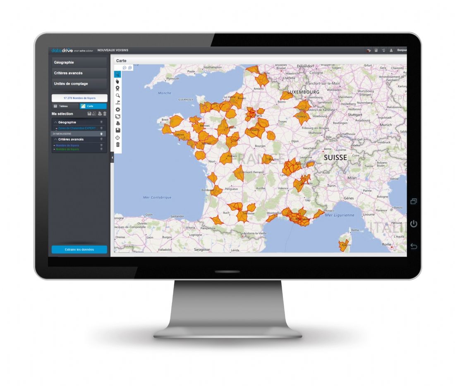Viewport: 455px width, 386px height.
Task: Select the flag marker tool
Action: click(x=117, y=102)
